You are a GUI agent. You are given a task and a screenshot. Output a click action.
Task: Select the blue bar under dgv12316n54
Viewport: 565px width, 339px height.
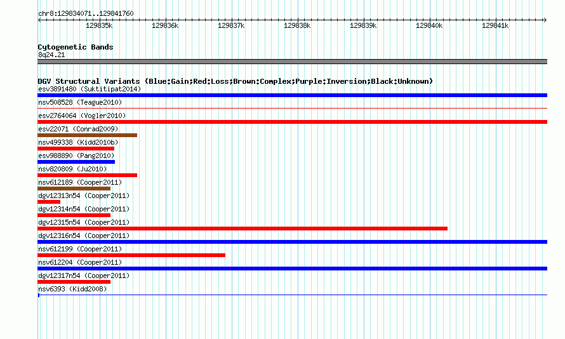(x=292, y=242)
